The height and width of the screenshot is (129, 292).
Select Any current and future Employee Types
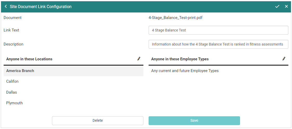(185, 71)
